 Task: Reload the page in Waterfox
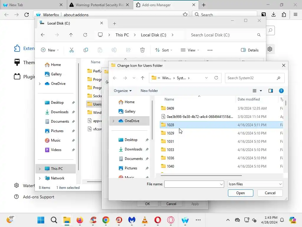27,15
